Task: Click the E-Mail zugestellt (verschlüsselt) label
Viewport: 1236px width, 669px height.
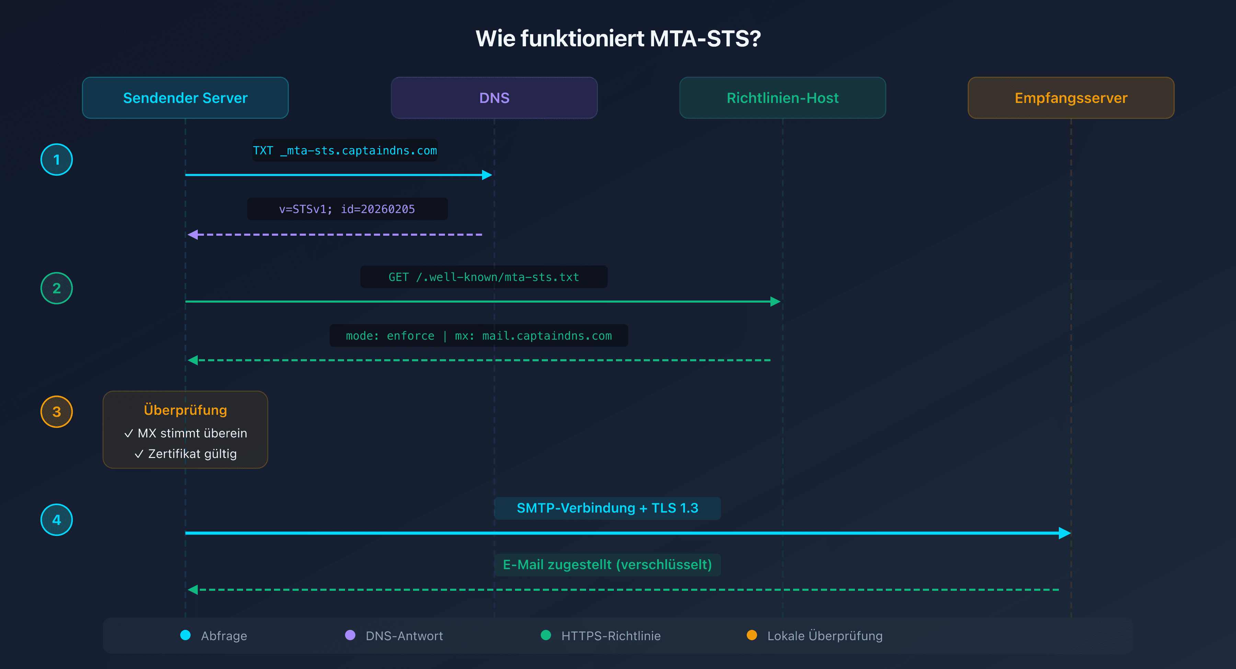Action: (x=607, y=564)
